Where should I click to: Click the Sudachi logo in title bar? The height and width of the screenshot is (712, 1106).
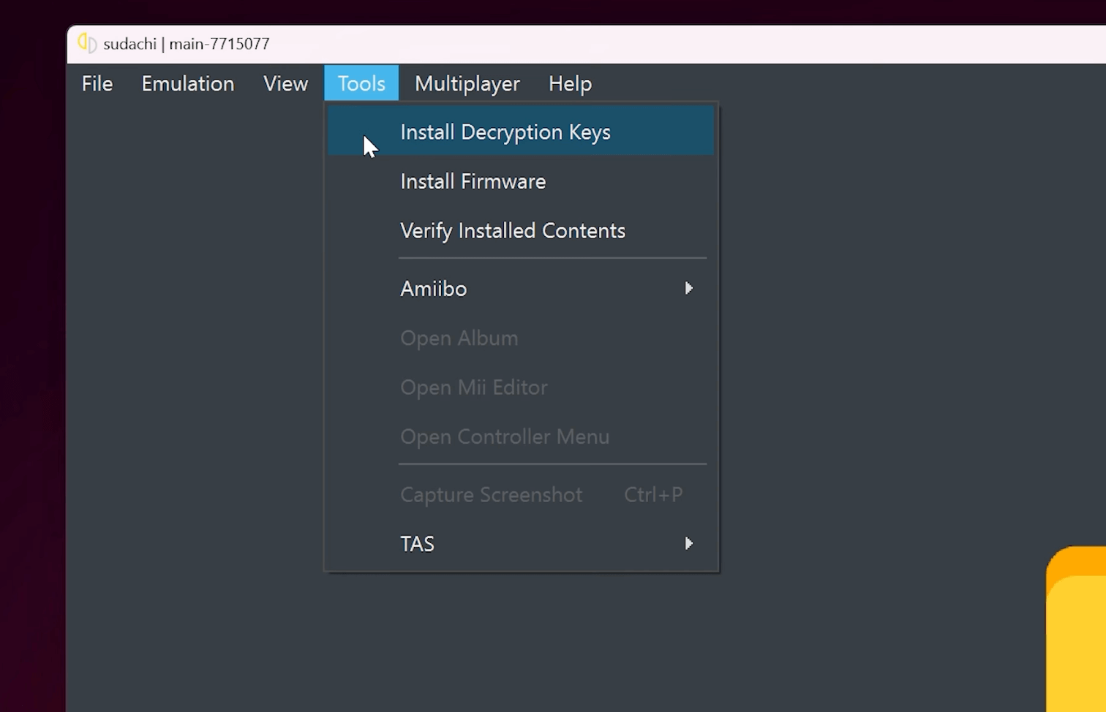[x=87, y=43]
